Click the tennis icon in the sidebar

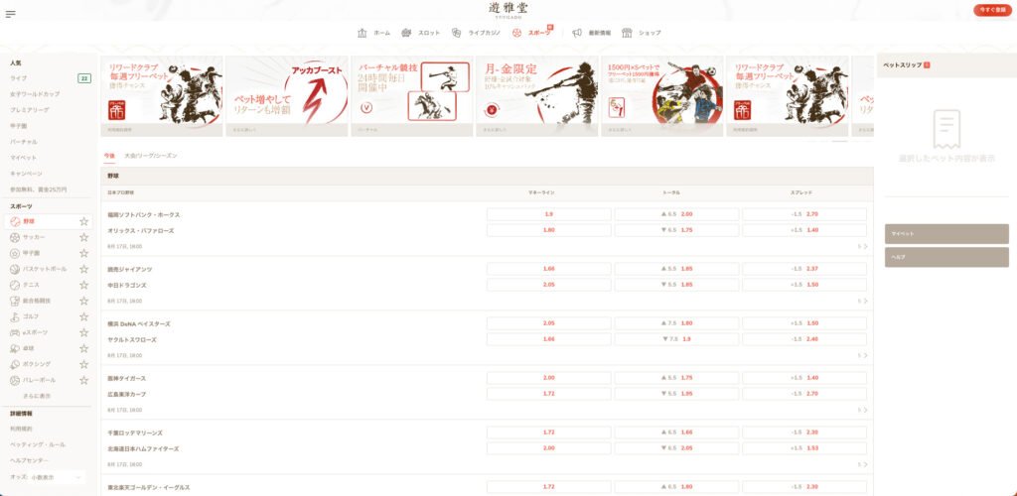[x=15, y=285]
